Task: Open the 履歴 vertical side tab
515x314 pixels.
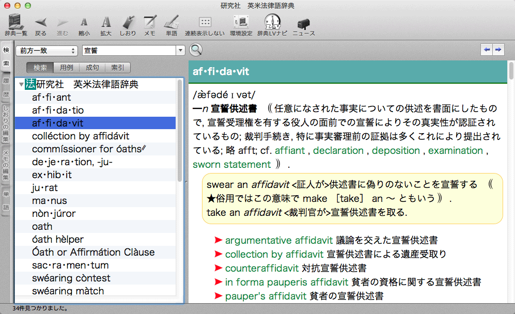Action: point(6,87)
